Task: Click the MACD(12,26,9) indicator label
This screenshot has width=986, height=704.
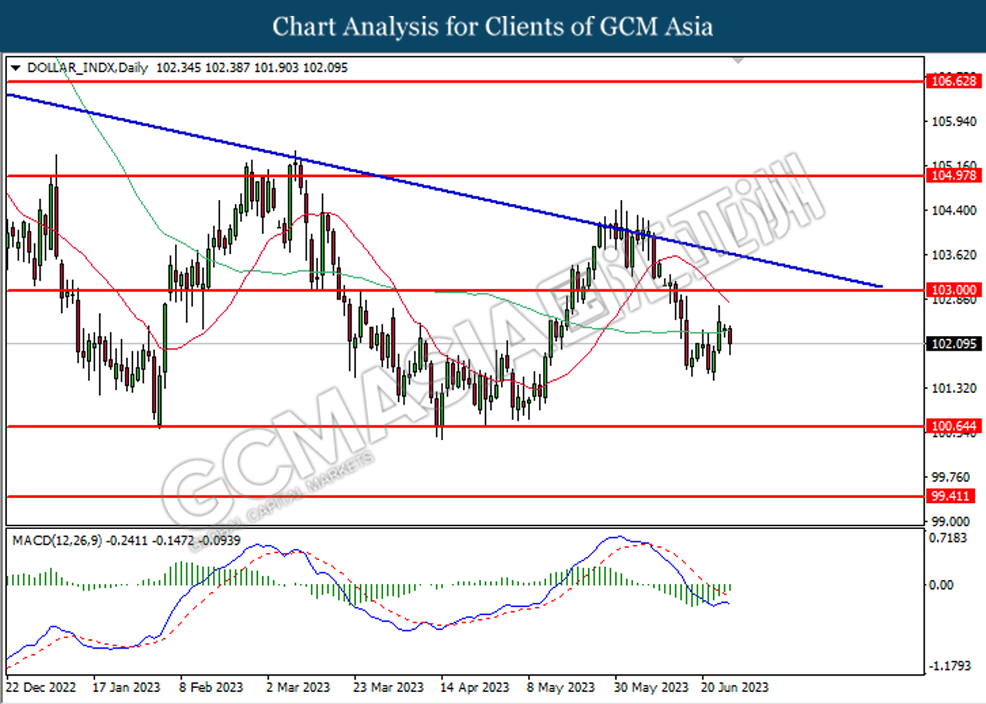Action: tap(57, 540)
